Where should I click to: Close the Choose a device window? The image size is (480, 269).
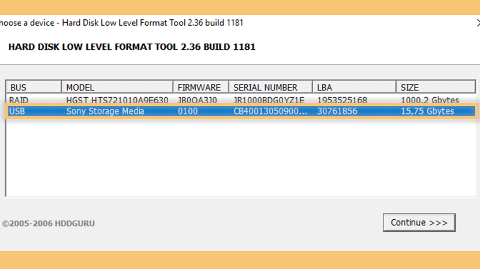pyautogui.click(x=478, y=23)
